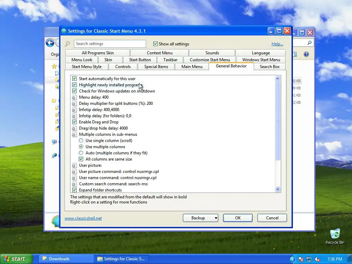Click the Windows start button
The image size is (352, 264).
coord(16,259)
